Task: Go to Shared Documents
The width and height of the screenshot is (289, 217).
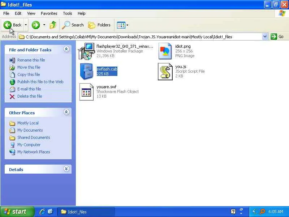Action: tap(34, 137)
